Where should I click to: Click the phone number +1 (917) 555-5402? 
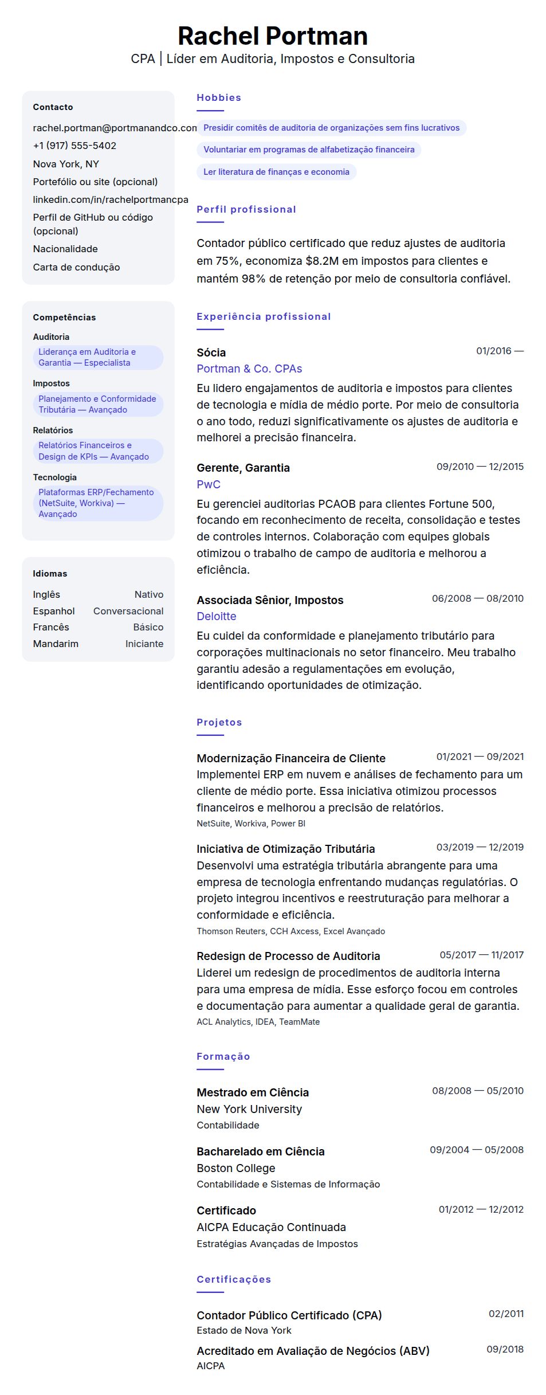tap(74, 146)
